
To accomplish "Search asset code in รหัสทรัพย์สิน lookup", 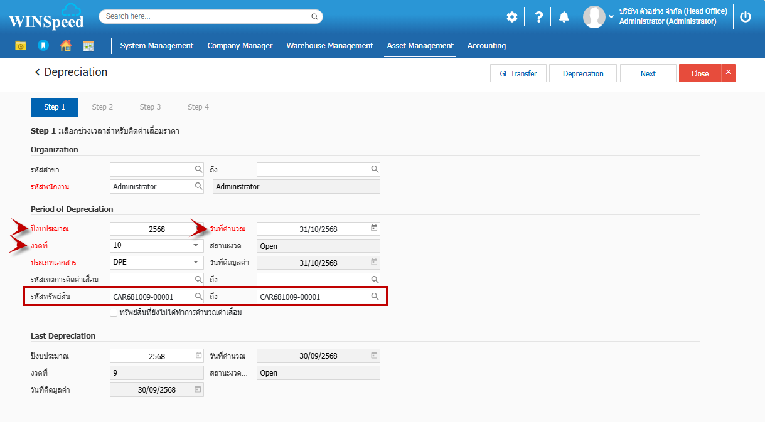I will (198, 297).
